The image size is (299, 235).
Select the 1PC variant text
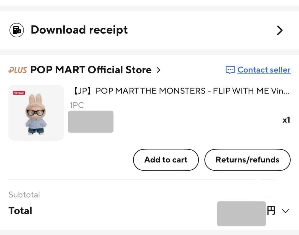(x=76, y=105)
